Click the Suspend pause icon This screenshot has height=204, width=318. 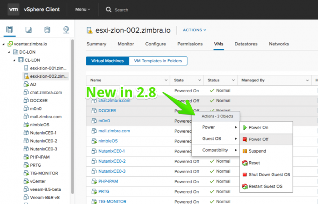tap(245, 151)
